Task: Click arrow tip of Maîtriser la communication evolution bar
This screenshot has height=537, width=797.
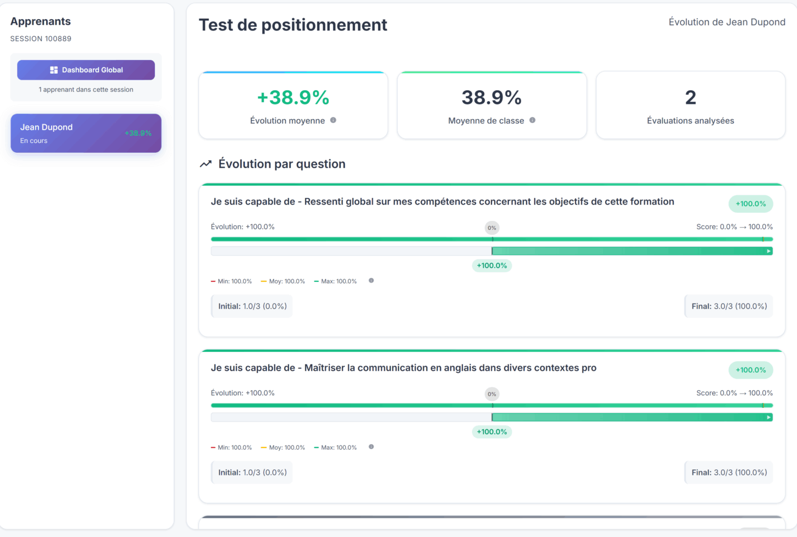Action: (x=768, y=417)
